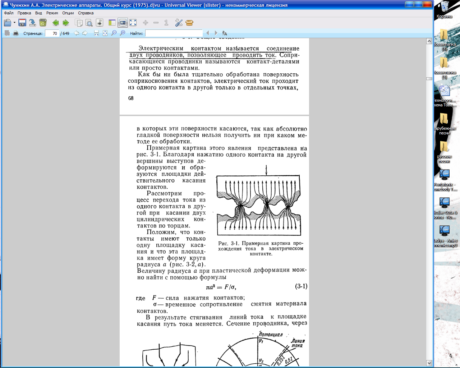
Task: Toggle the navigation side panel icon
Action: [x=112, y=23]
